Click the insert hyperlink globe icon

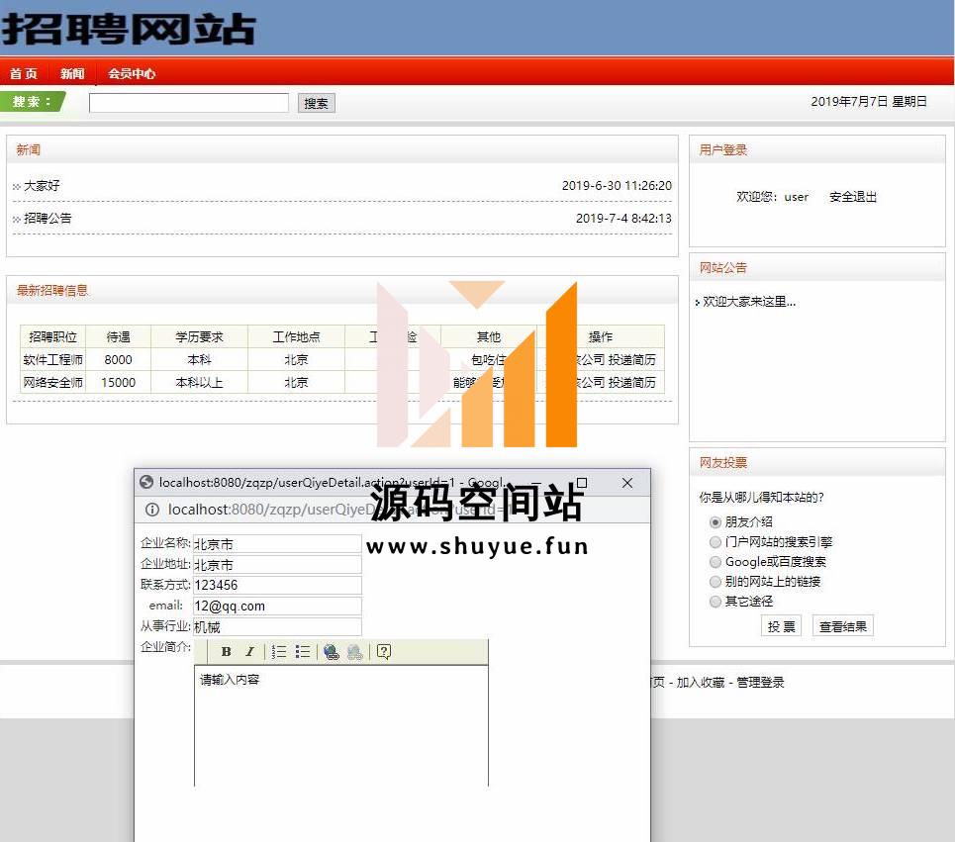332,652
